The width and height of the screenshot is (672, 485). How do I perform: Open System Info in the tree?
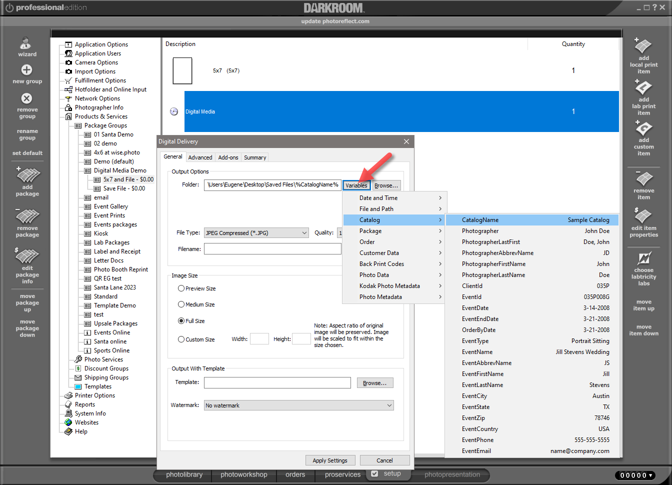click(x=90, y=413)
